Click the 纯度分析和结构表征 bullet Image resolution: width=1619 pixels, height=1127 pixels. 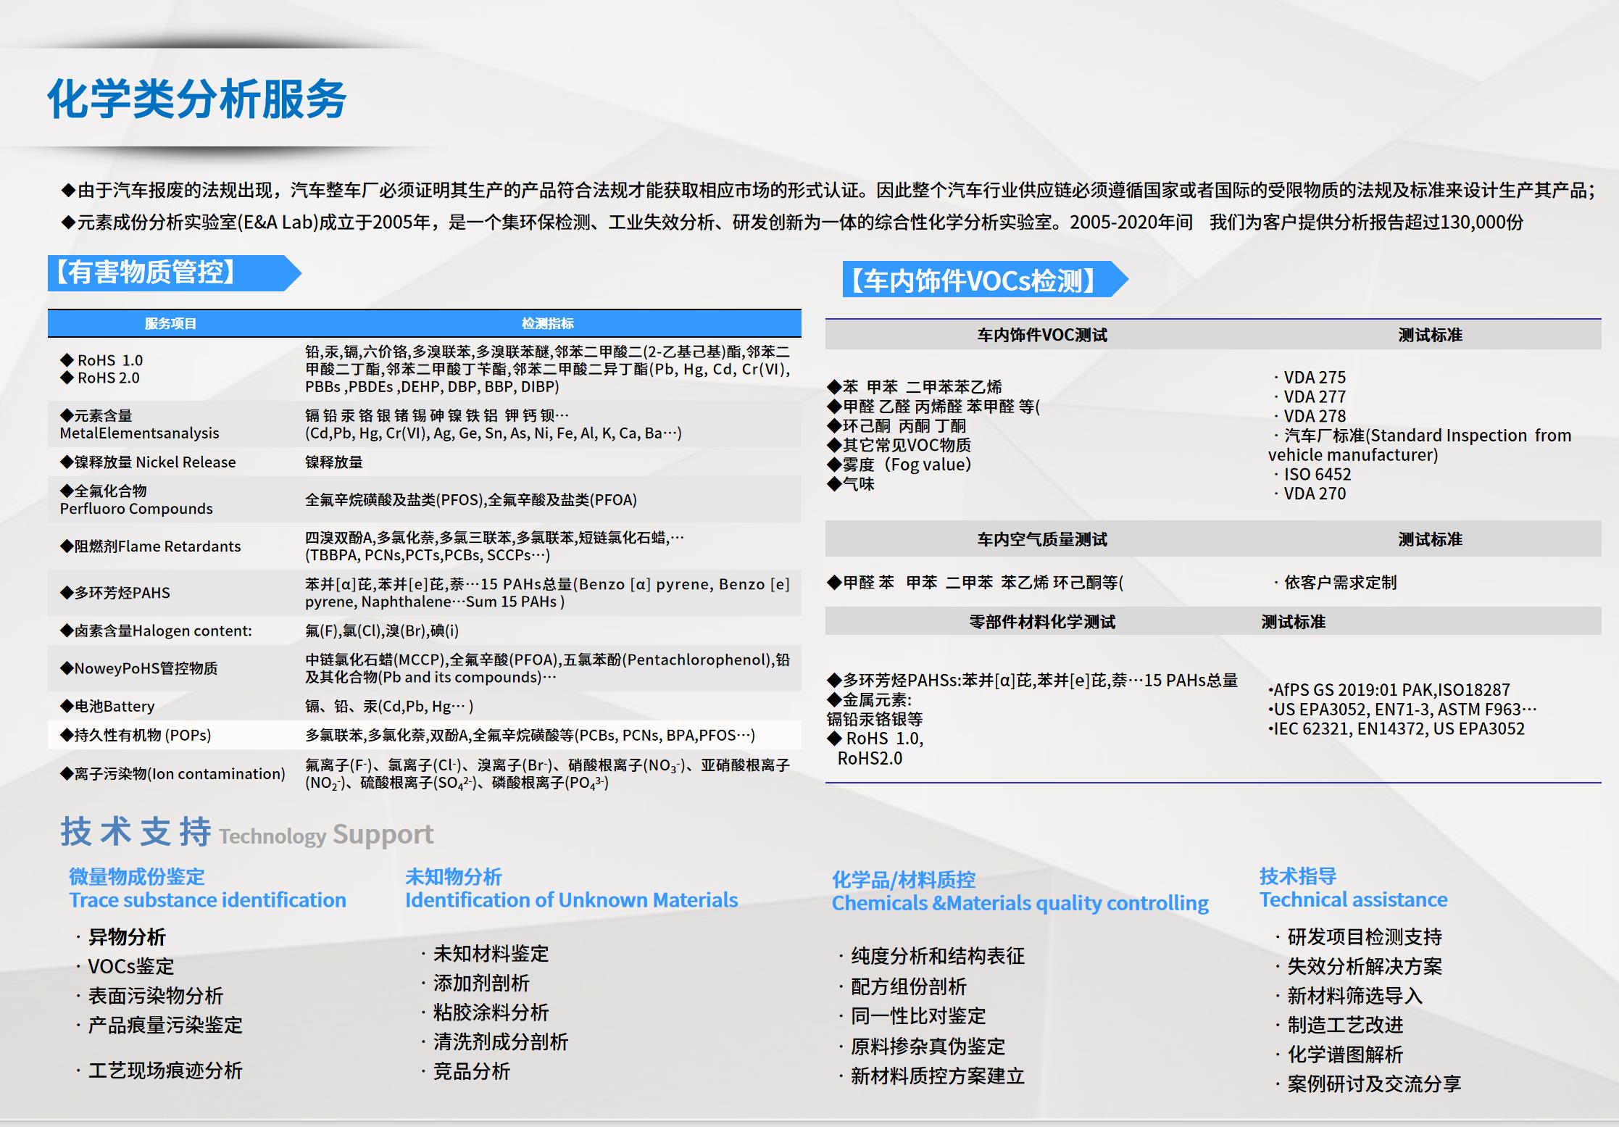932,956
